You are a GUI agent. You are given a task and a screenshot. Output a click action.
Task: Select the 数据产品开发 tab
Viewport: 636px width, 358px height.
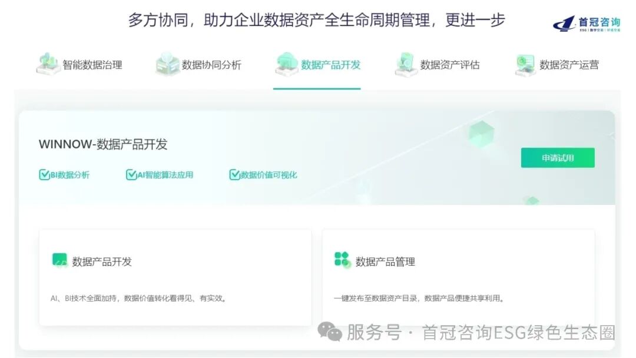coord(317,65)
